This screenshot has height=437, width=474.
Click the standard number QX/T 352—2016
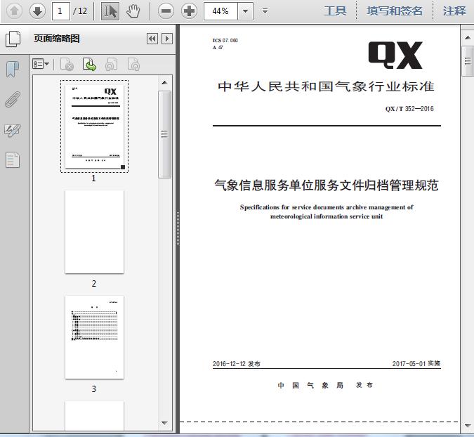click(x=409, y=109)
